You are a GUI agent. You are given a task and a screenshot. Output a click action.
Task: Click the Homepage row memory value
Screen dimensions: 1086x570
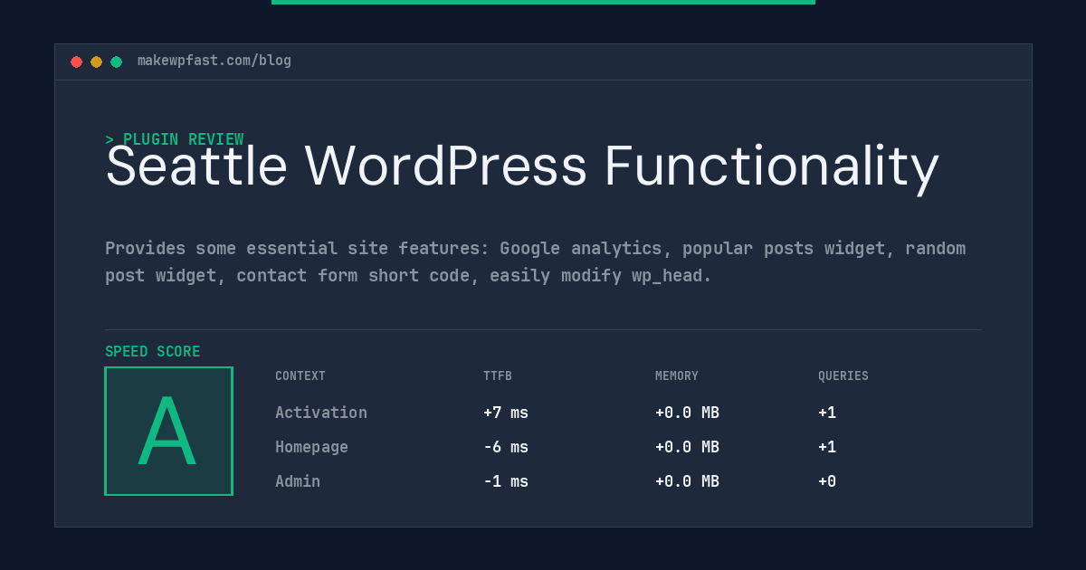pos(687,447)
